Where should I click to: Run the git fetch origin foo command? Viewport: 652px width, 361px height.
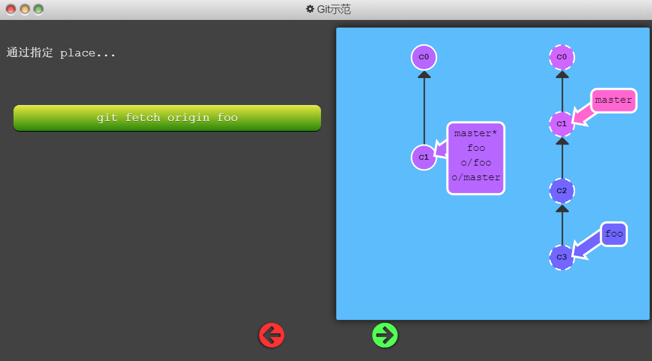click(167, 118)
